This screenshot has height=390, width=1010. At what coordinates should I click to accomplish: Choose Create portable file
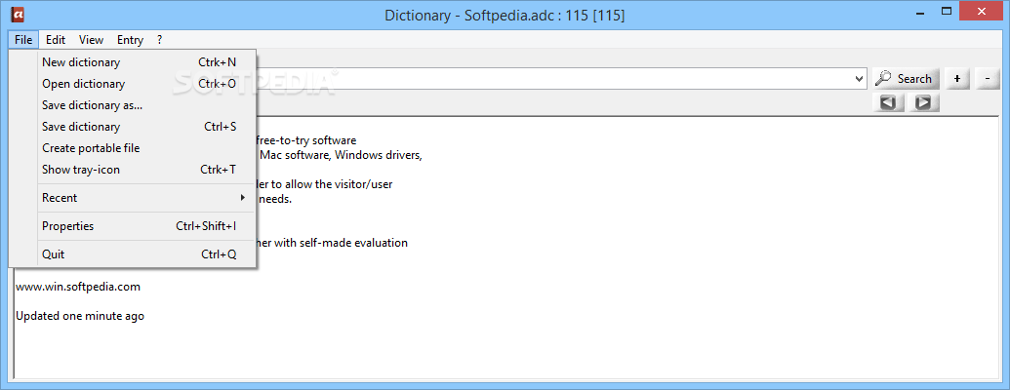point(133,148)
